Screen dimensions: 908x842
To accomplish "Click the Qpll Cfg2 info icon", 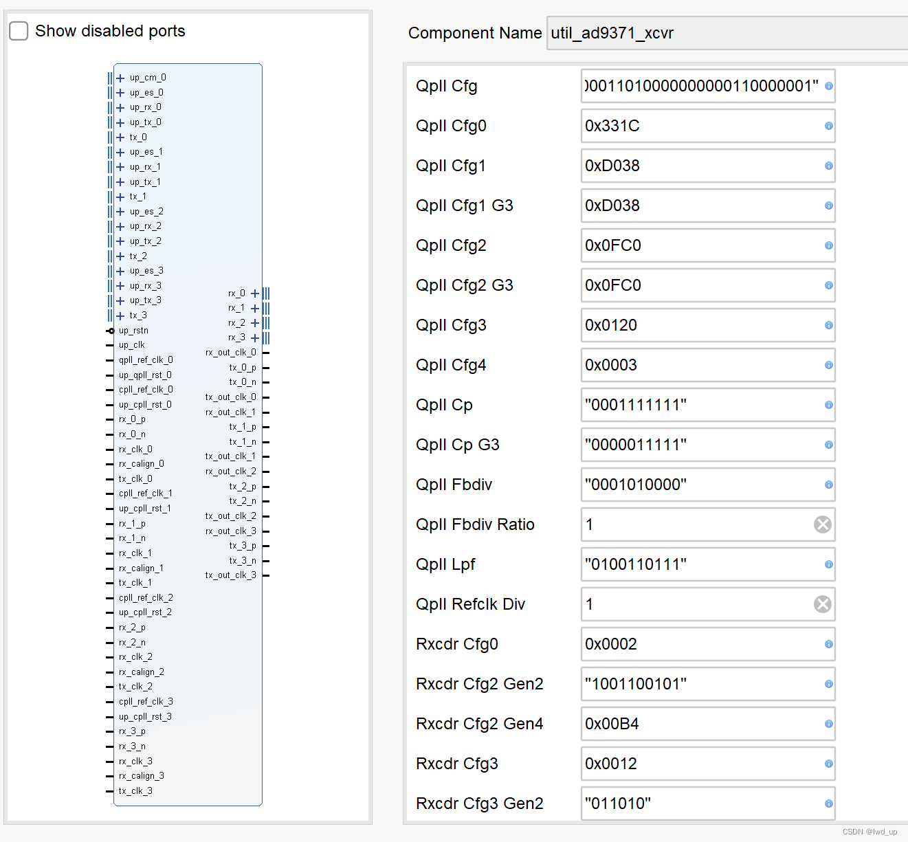I will click(829, 245).
